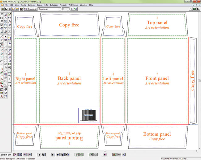The height and width of the screenshot is (160, 201).
Task: Open the Dynamic Art layer dropdown
Action: click(60, 9)
